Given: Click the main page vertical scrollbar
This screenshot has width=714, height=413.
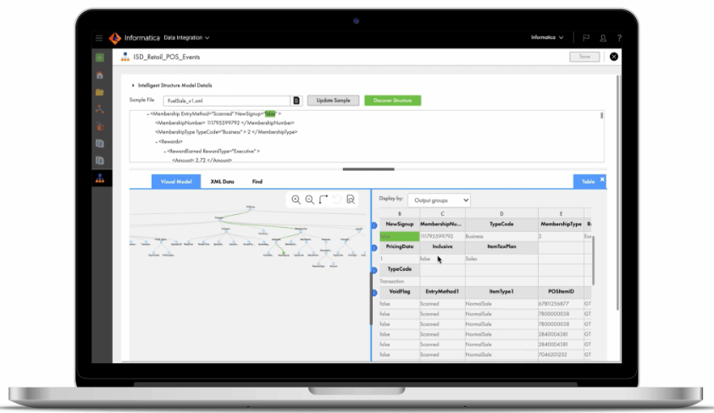Looking at the screenshot, I should tap(618, 193).
